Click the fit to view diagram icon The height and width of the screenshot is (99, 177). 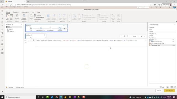click(127, 36)
